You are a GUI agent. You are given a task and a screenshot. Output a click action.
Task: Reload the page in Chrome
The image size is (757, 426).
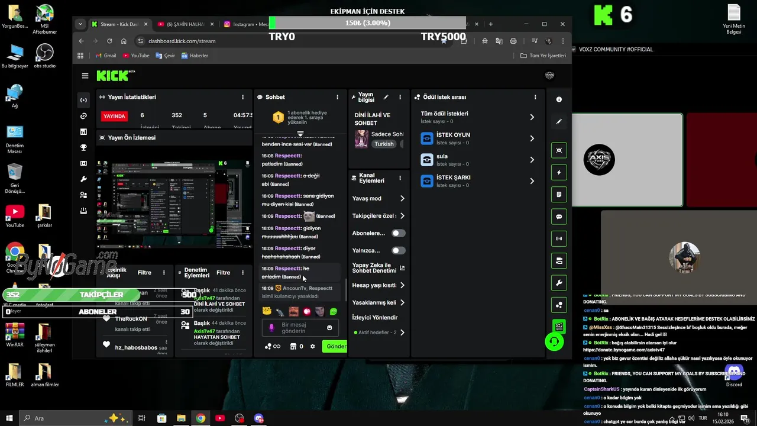(x=109, y=41)
